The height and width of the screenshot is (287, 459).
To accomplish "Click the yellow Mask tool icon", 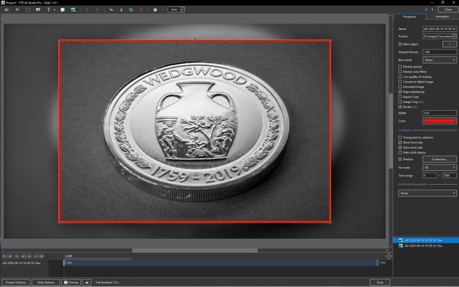I will (17, 9).
